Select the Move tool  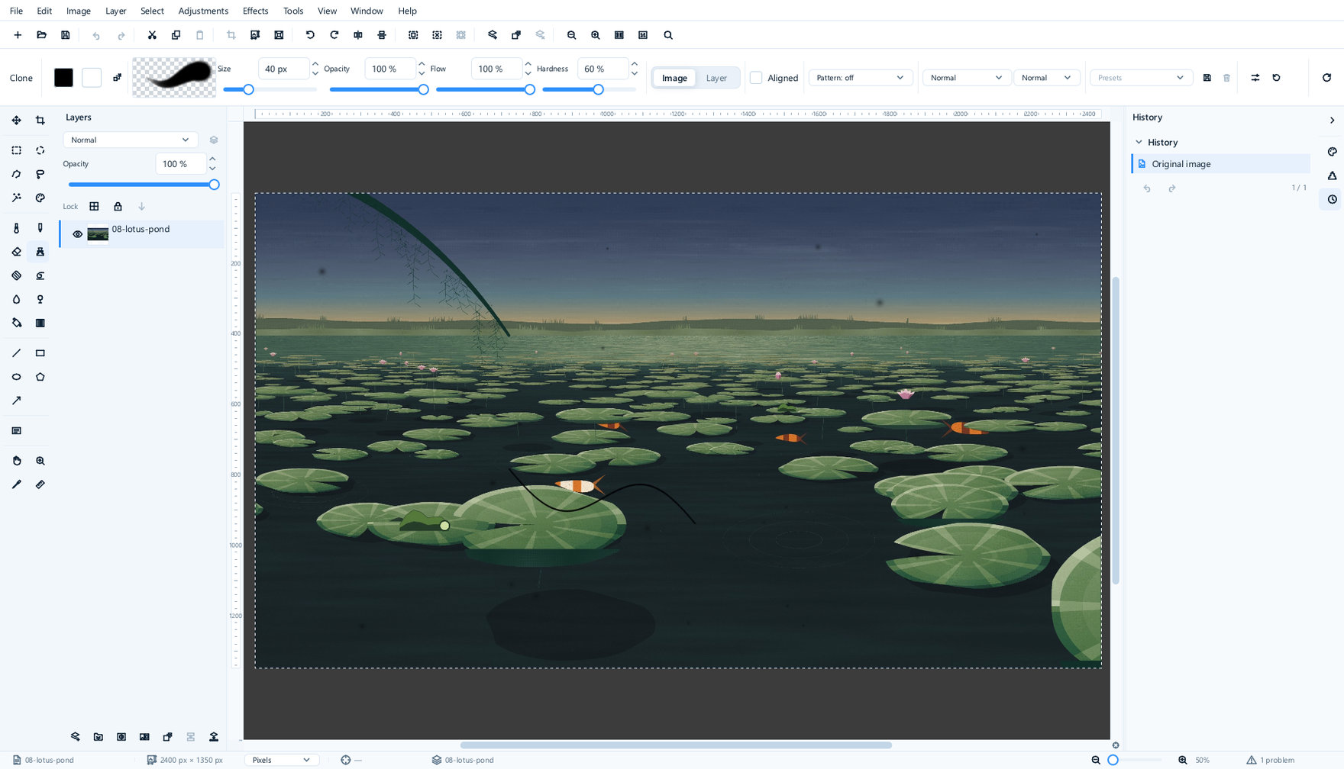point(16,121)
